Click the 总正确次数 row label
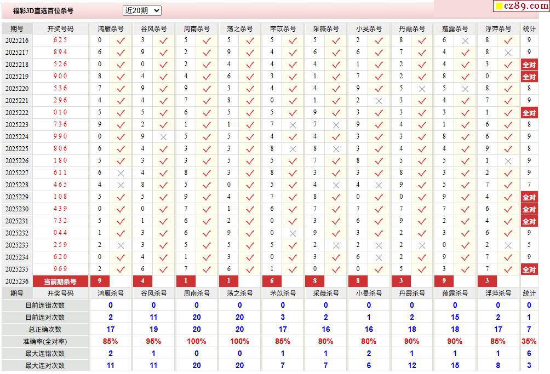Screen dimensions: 550x374 pyautogui.click(x=45, y=330)
